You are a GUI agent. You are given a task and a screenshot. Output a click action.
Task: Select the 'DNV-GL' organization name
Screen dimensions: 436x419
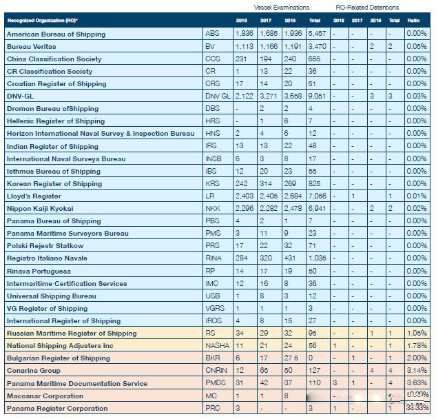pyautogui.click(x=20, y=96)
